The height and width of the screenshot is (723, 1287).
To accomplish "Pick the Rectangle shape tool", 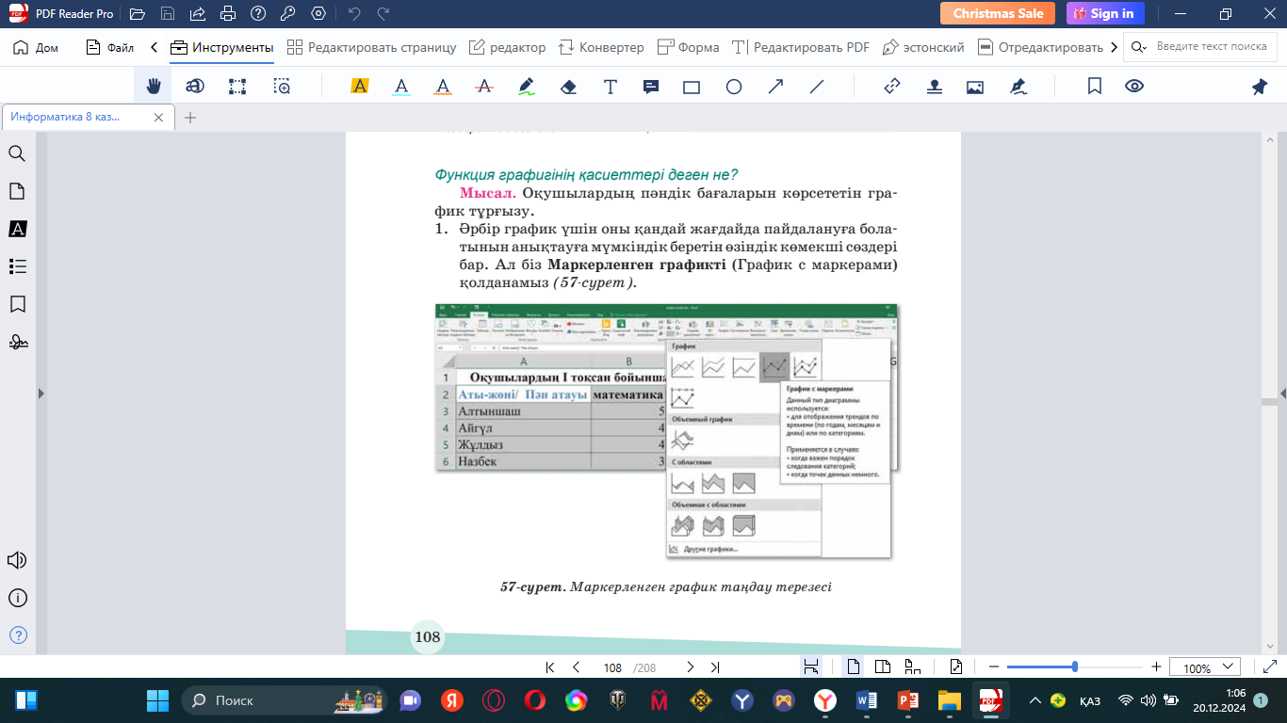I will pos(692,87).
